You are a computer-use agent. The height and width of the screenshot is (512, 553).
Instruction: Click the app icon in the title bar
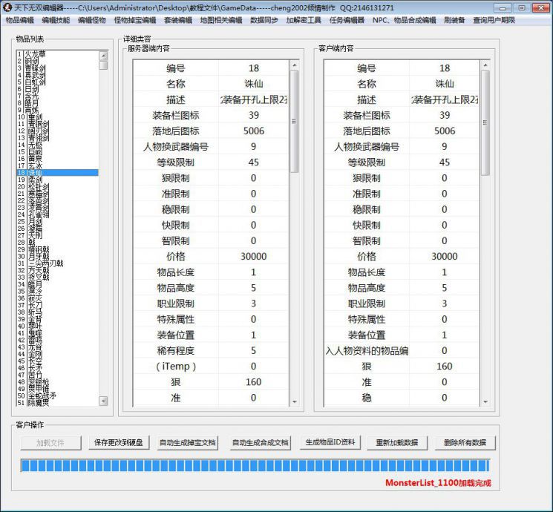(x=7, y=7)
